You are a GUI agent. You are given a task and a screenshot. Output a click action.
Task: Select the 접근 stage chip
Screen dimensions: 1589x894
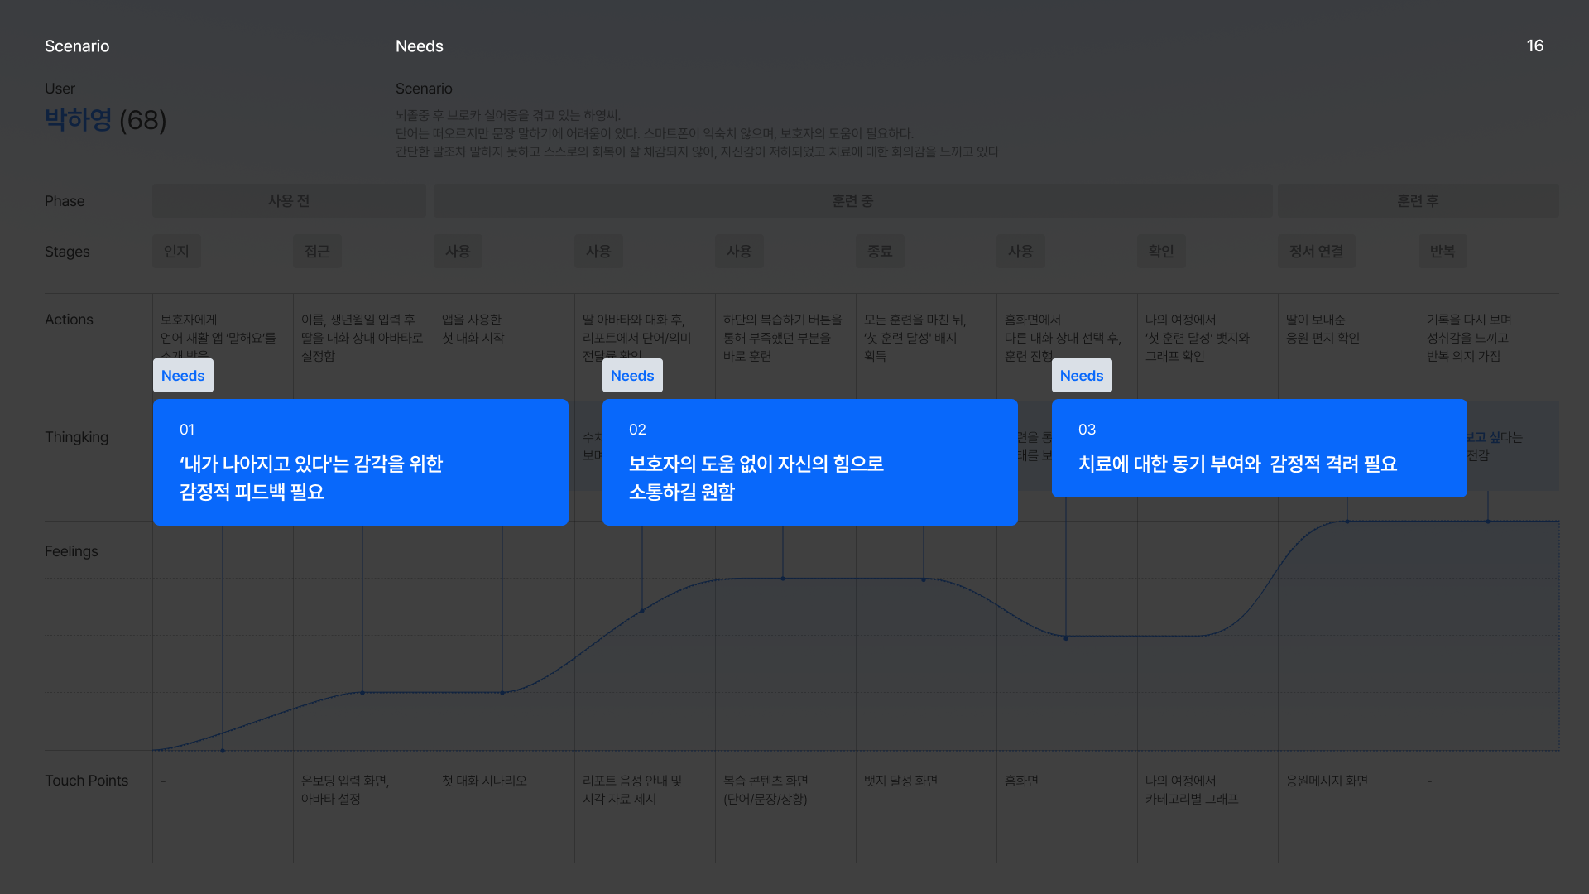coord(317,252)
